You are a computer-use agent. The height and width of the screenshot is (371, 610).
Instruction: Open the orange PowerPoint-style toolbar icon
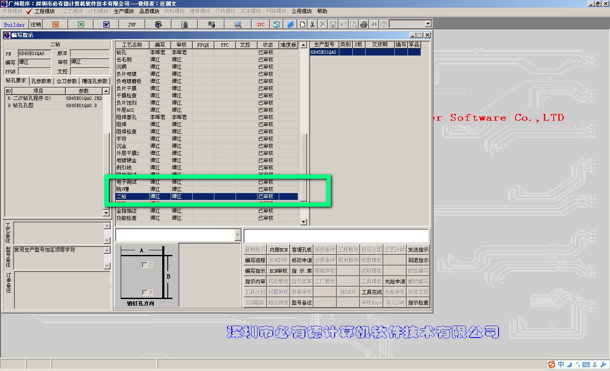tap(55, 25)
